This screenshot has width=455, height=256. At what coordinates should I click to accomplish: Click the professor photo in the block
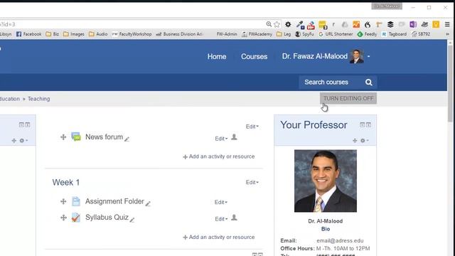pyautogui.click(x=326, y=181)
